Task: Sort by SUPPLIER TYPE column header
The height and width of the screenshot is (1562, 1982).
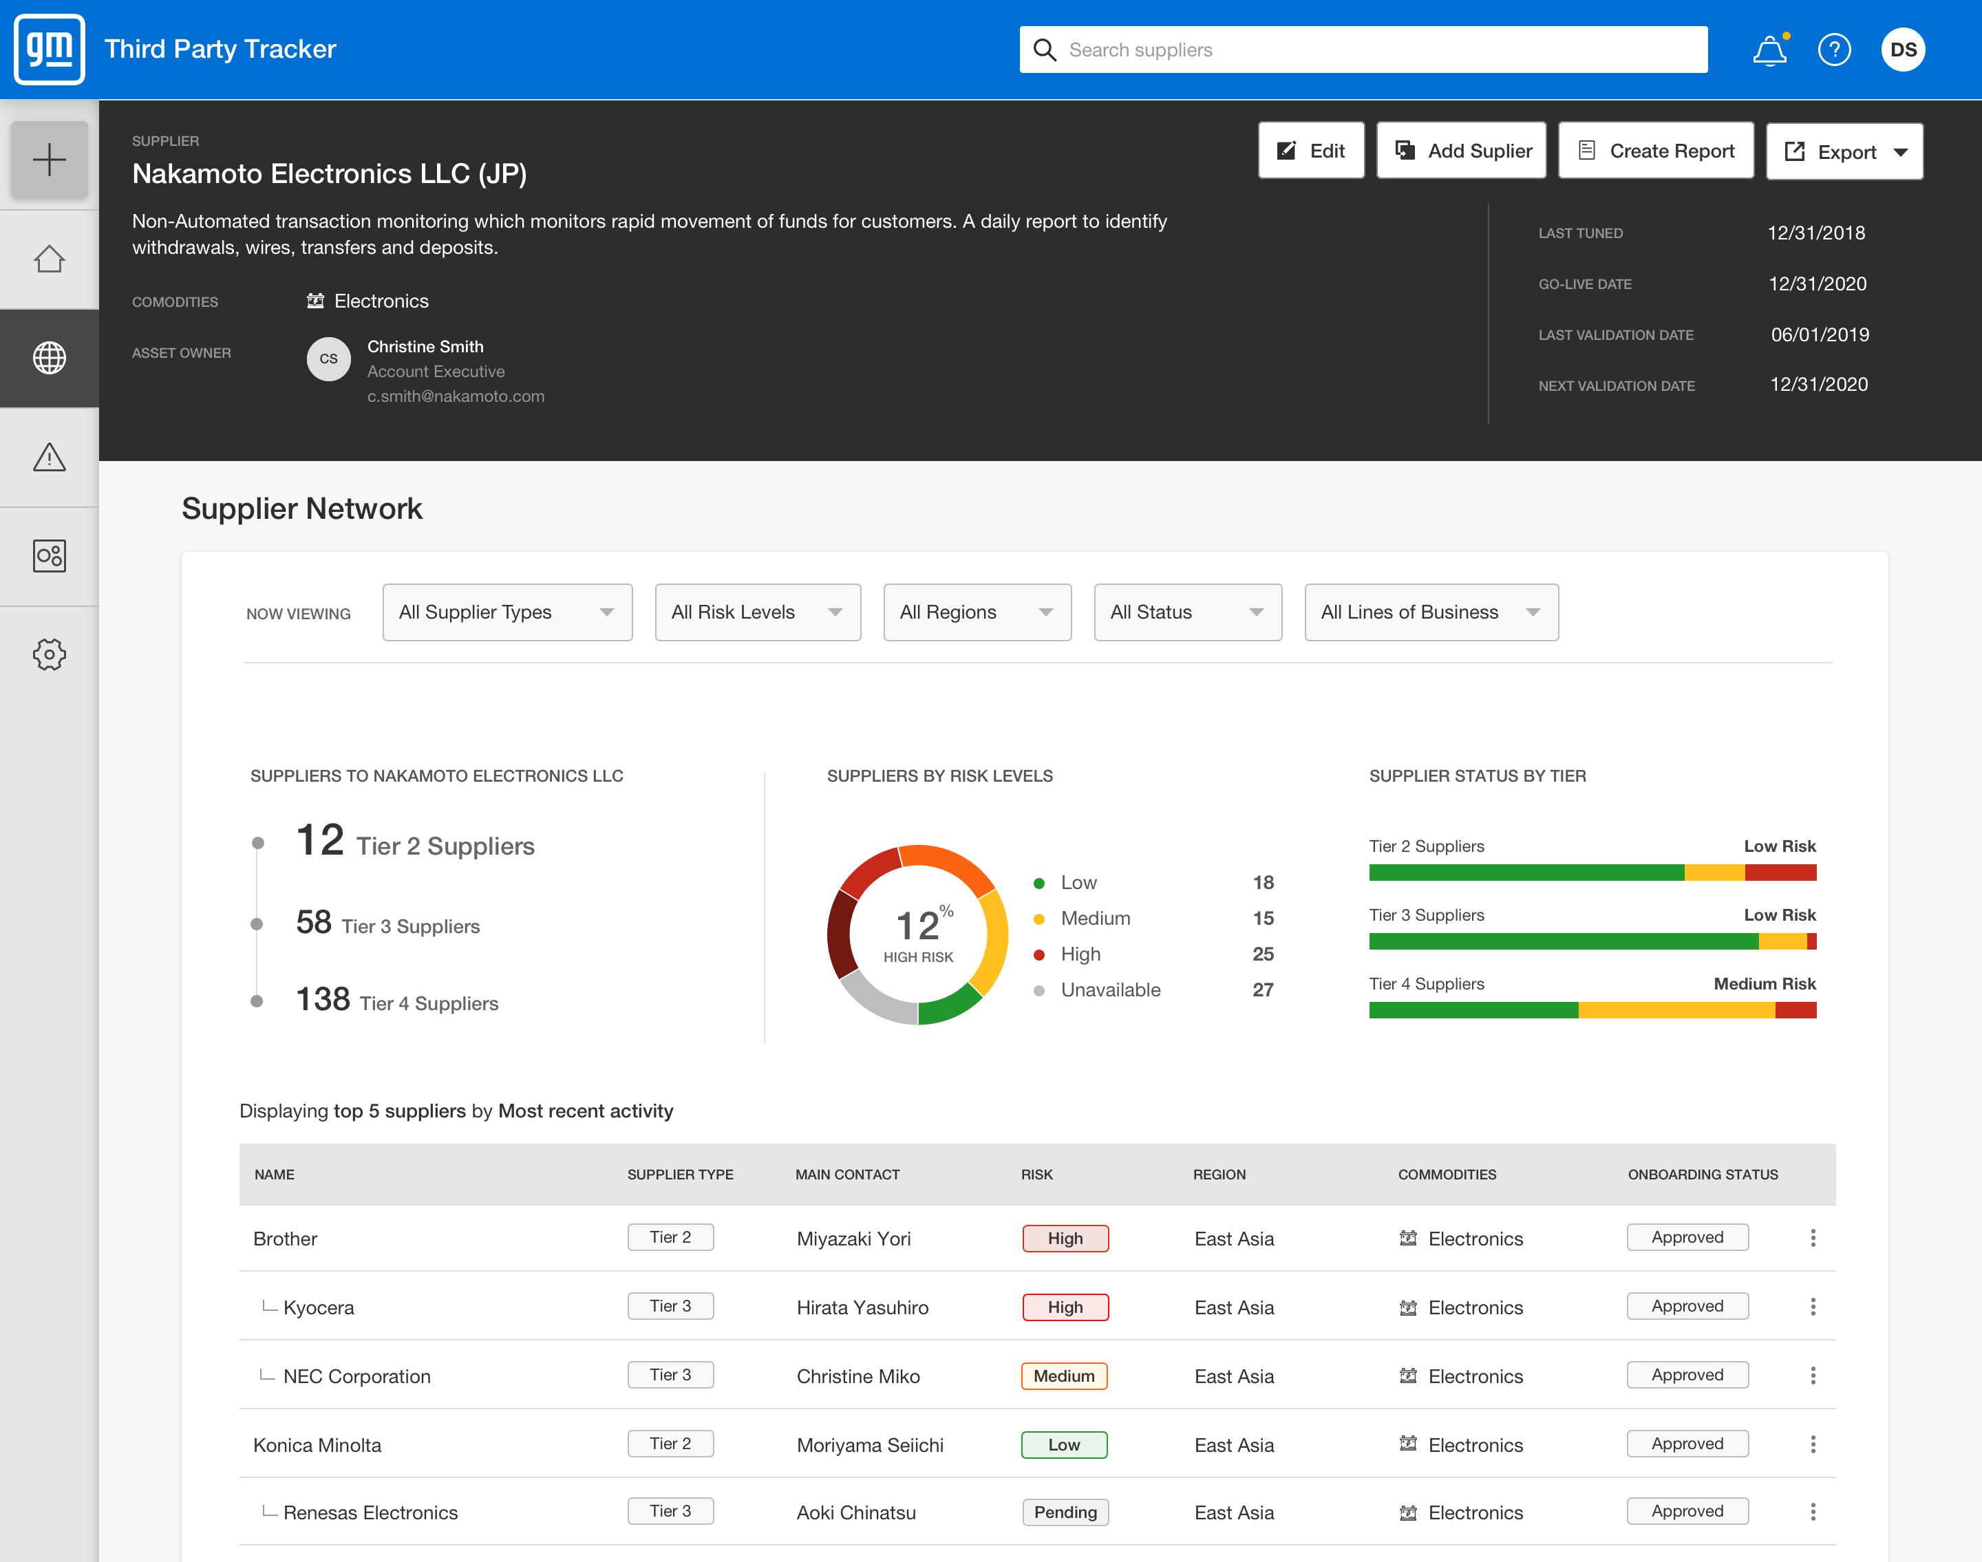Action: click(x=681, y=1174)
